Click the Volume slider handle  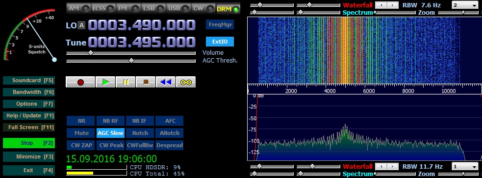pos(91,53)
